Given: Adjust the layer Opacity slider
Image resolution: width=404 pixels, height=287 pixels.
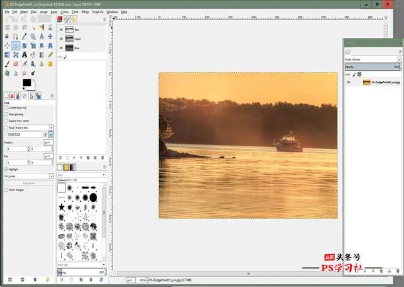Looking at the screenshot, I should pyautogui.click(x=373, y=67).
